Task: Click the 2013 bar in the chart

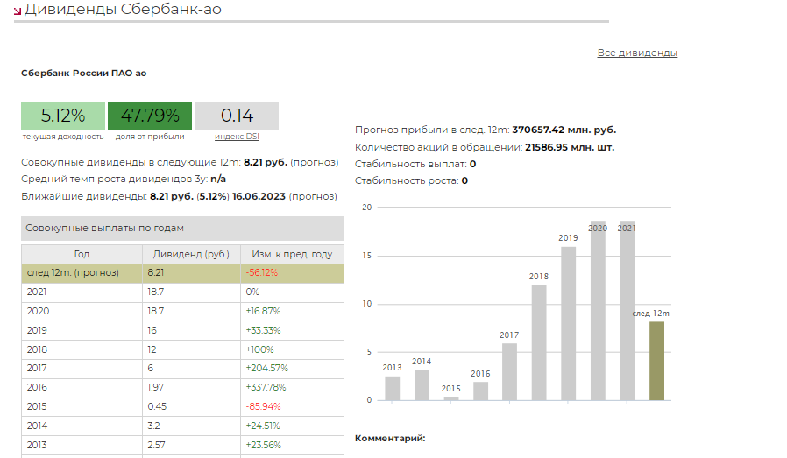Action: click(392, 388)
